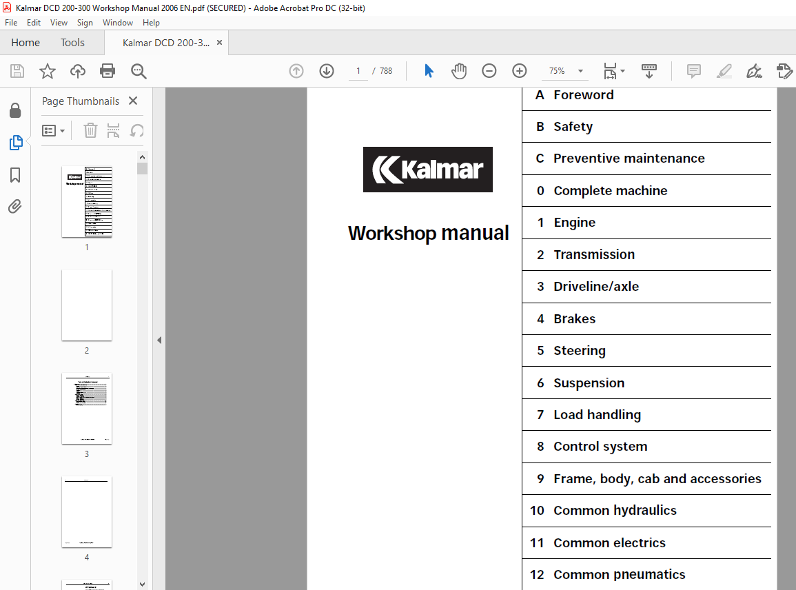Click the Save file icon
This screenshot has width=796, height=590.
[x=17, y=71]
